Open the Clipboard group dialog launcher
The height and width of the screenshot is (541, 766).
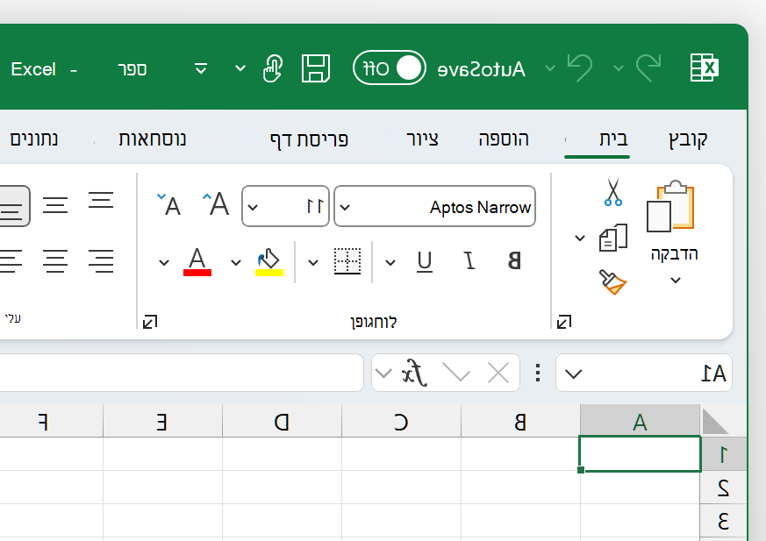tap(564, 322)
